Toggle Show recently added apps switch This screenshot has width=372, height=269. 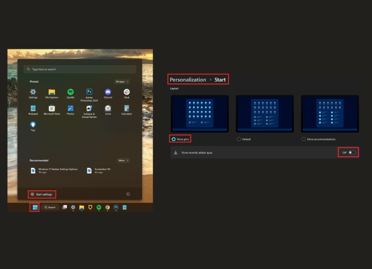pos(351,153)
